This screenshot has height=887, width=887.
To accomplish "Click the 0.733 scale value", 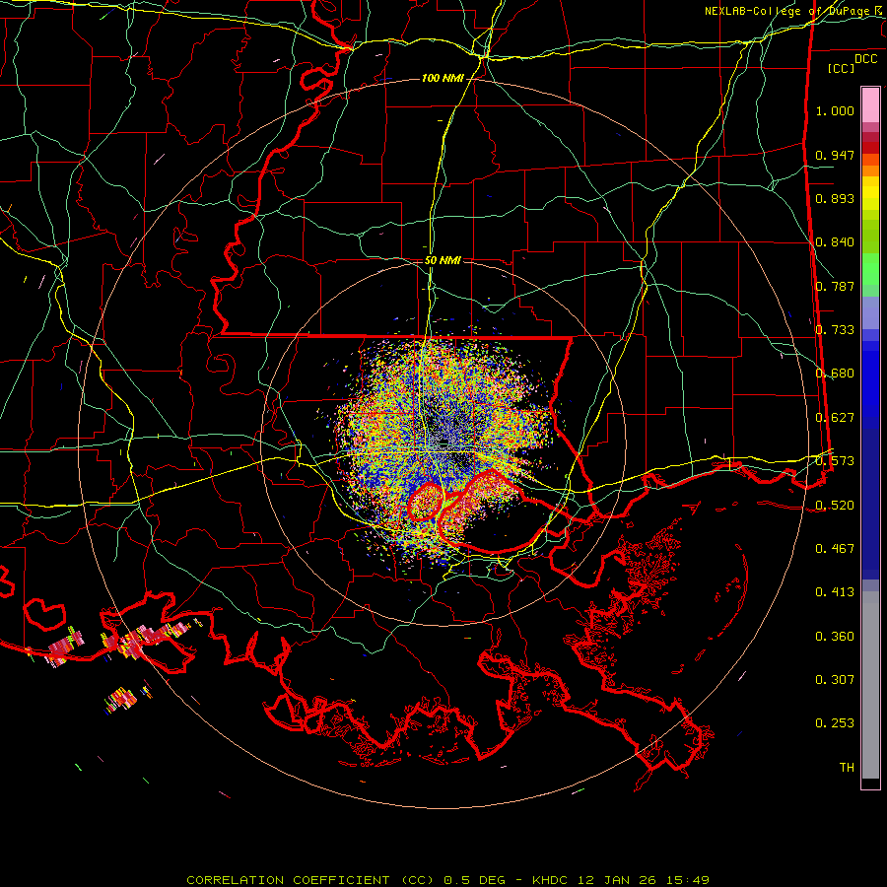I will 835,330.
